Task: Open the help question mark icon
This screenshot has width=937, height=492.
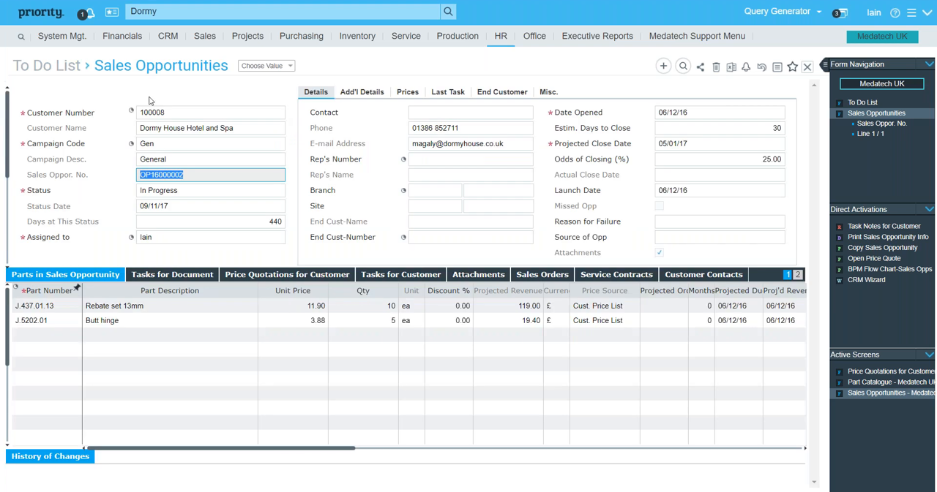Action: [x=895, y=12]
